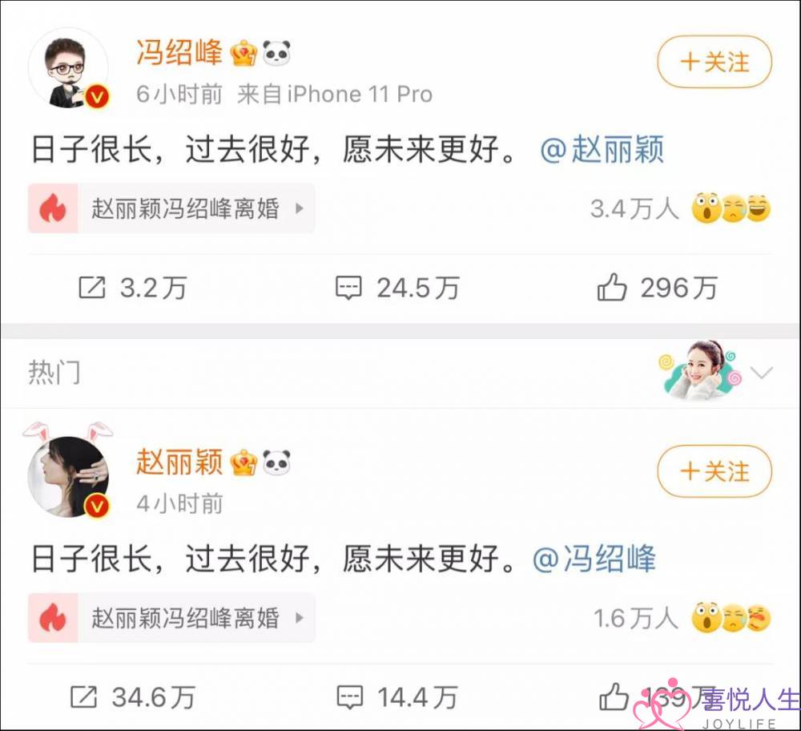Tap the repost icon showing 34.6万

pos(83,697)
